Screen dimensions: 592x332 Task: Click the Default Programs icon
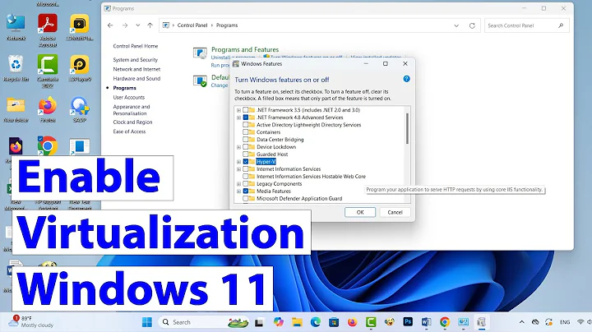(x=200, y=81)
